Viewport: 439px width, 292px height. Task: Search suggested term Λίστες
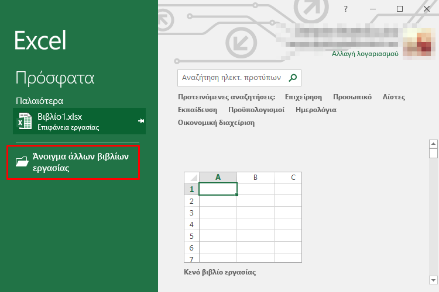pos(394,97)
